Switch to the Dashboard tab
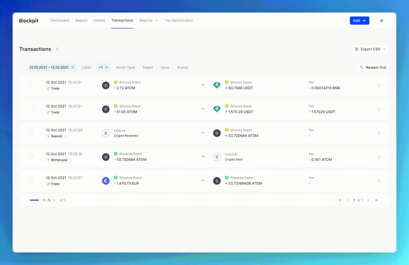This screenshot has width=409, height=265. point(60,20)
